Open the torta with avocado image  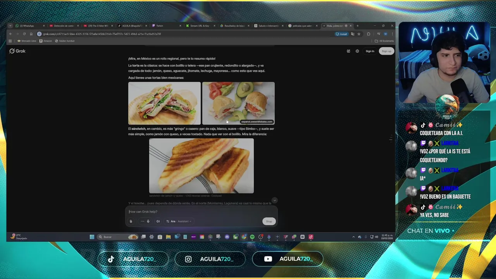tap(238, 103)
